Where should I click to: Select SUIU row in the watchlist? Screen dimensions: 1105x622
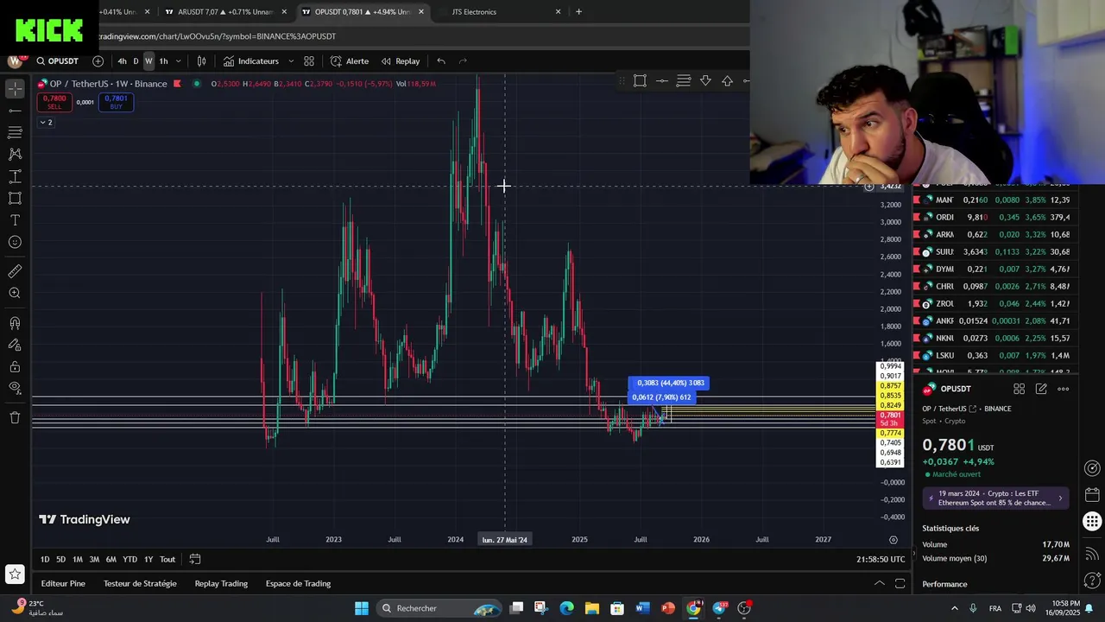click(x=996, y=251)
